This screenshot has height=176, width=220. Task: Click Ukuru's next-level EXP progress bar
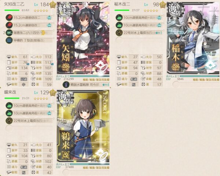(x=90, y=164)
